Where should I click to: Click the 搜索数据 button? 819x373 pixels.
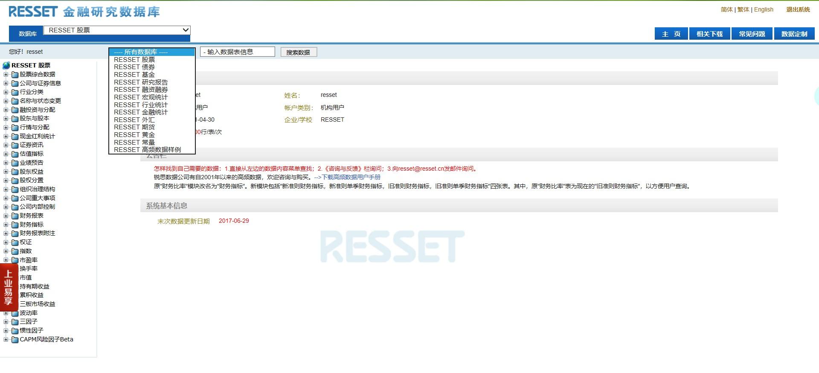pyautogui.click(x=299, y=52)
